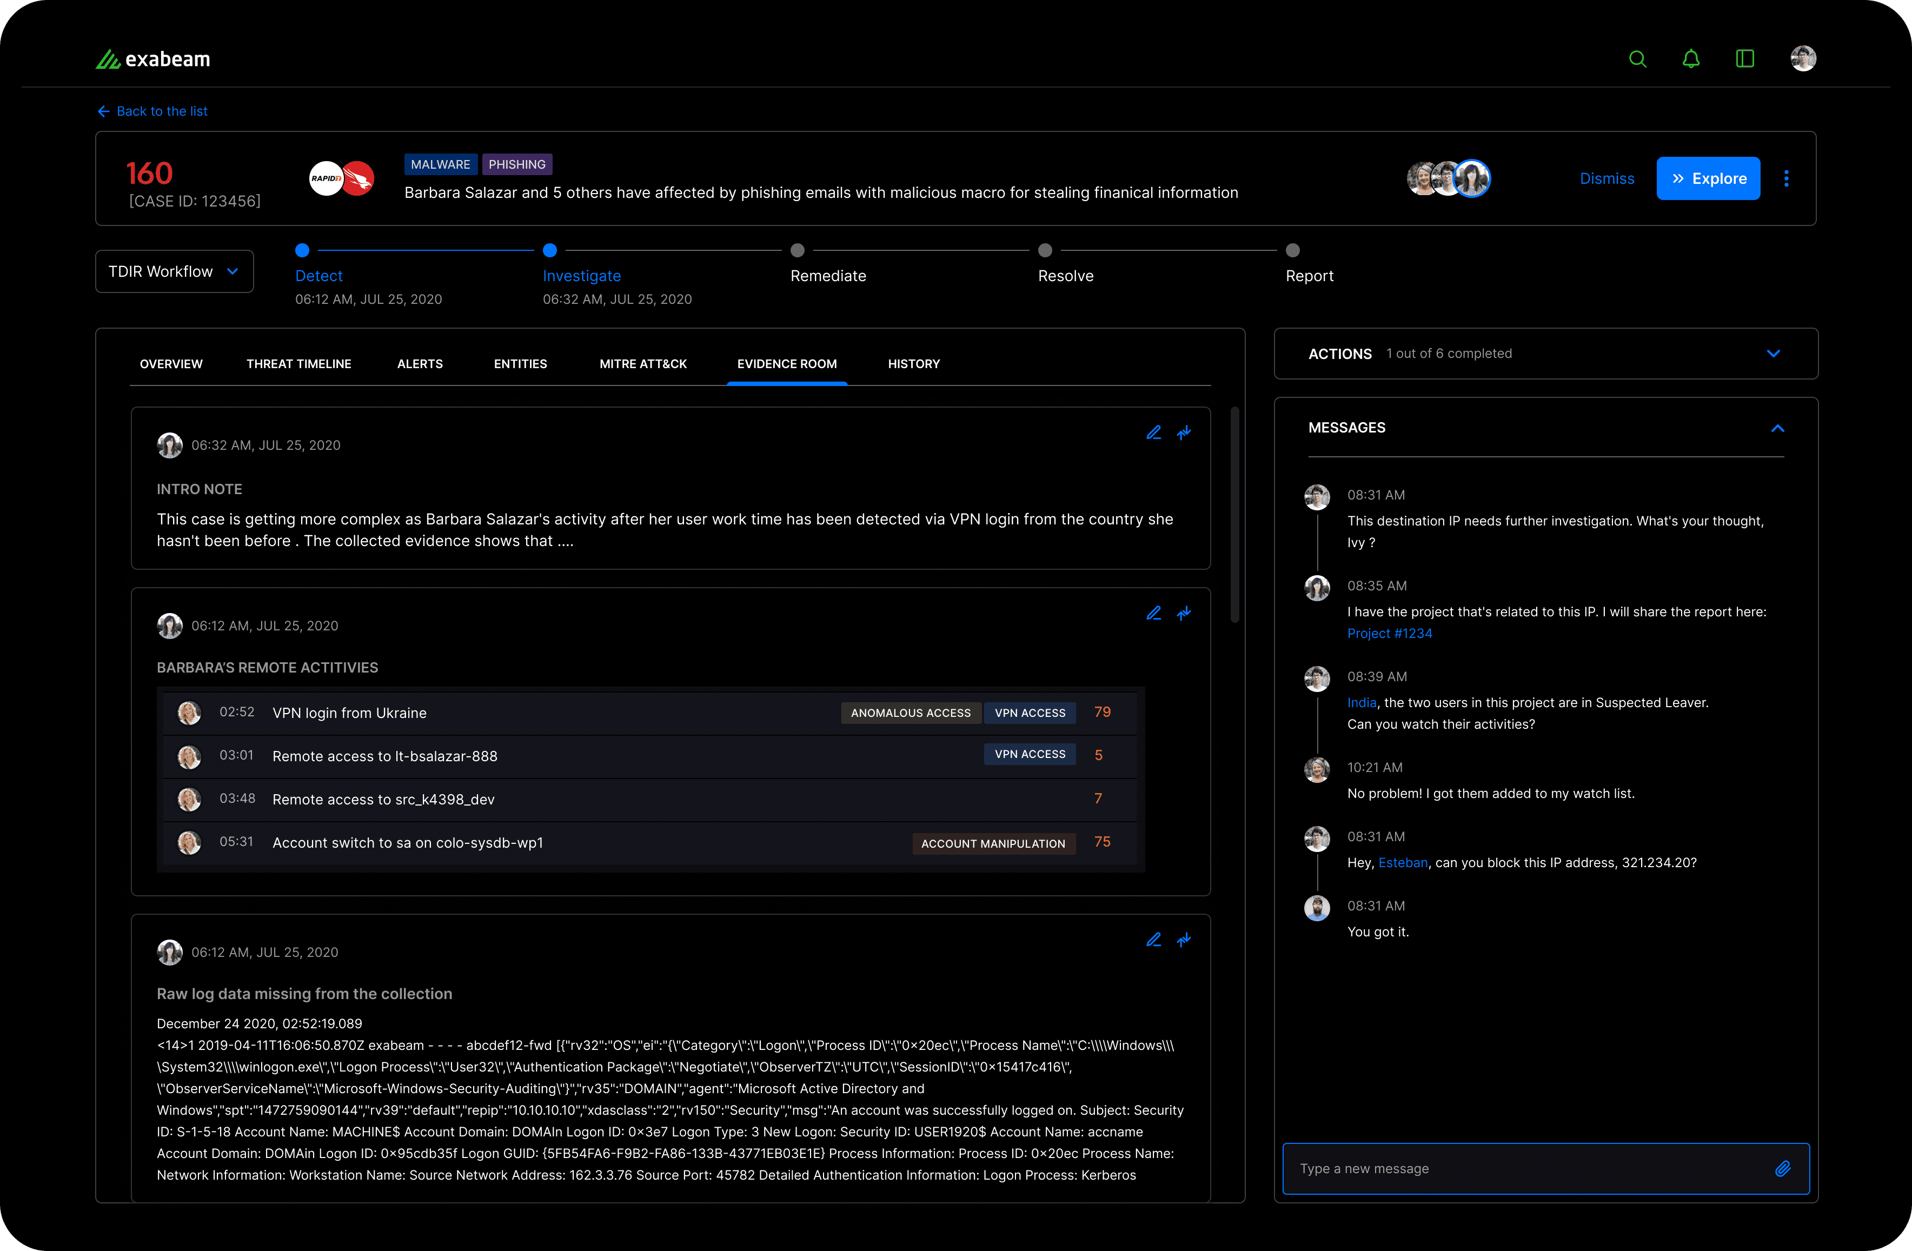
Task: Click the India mention link
Action: tap(1362, 703)
